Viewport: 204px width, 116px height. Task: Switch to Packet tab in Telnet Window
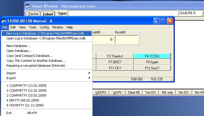click(33, 14)
